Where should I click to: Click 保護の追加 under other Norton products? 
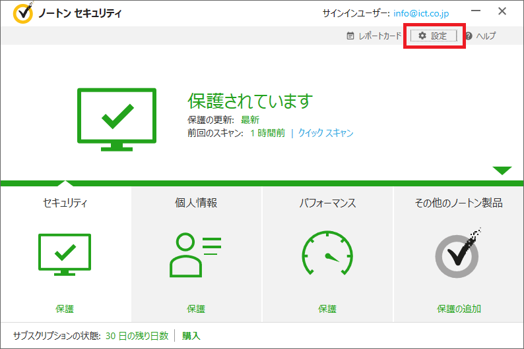[459, 309]
